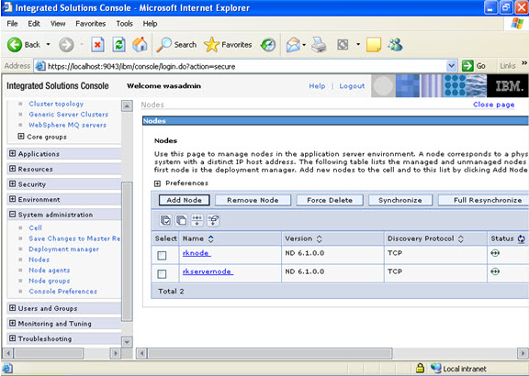The height and width of the screenshot is (376, 529).
Task: Expand Monitoring and Tuning section
Action: pyautogui.click(x=13, y=323)
